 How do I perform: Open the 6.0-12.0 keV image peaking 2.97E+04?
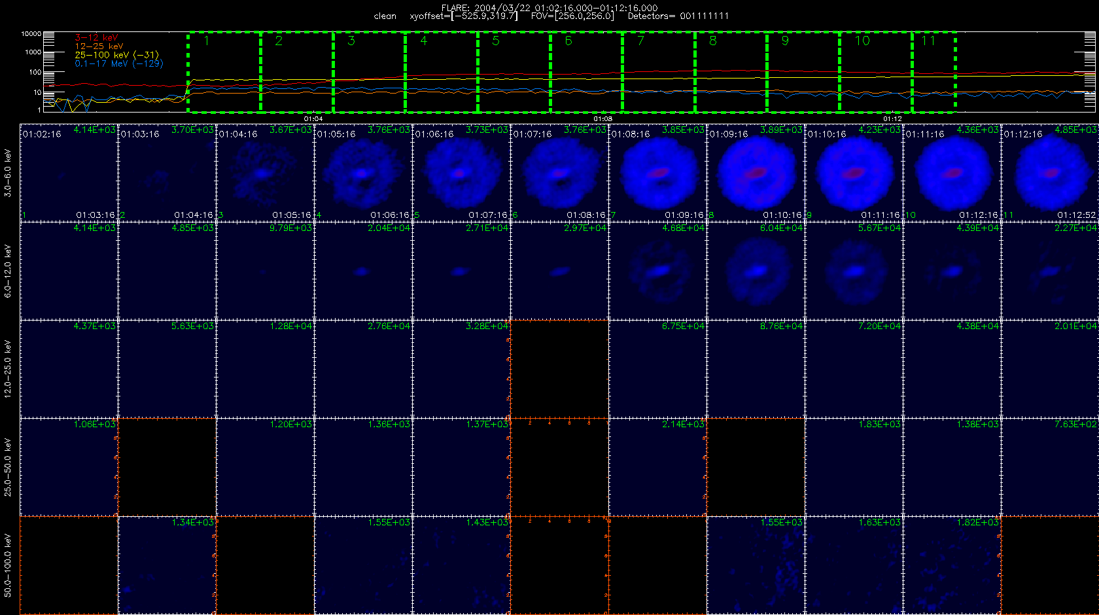pyautogui.click(x=559, y=271)
